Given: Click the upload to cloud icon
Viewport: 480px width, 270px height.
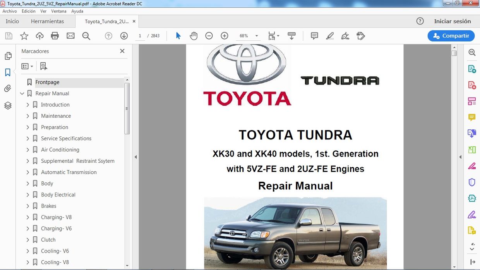Looking at the screenshot, I should pos(39,36).
